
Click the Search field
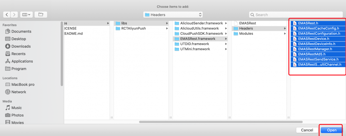coord(296,15)
